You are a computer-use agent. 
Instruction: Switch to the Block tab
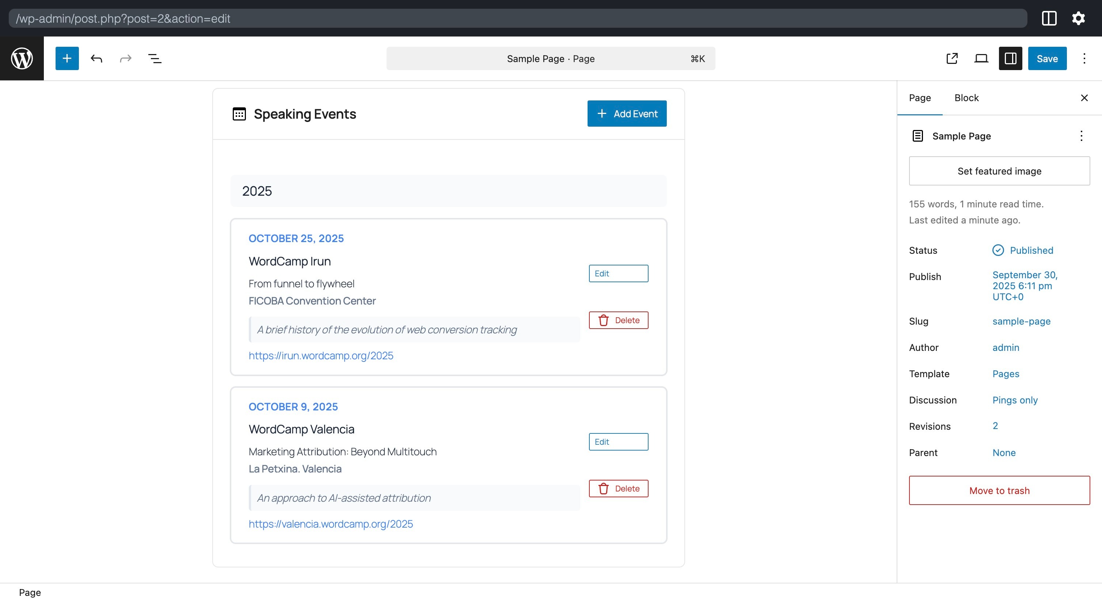click(x=966, y=98)
